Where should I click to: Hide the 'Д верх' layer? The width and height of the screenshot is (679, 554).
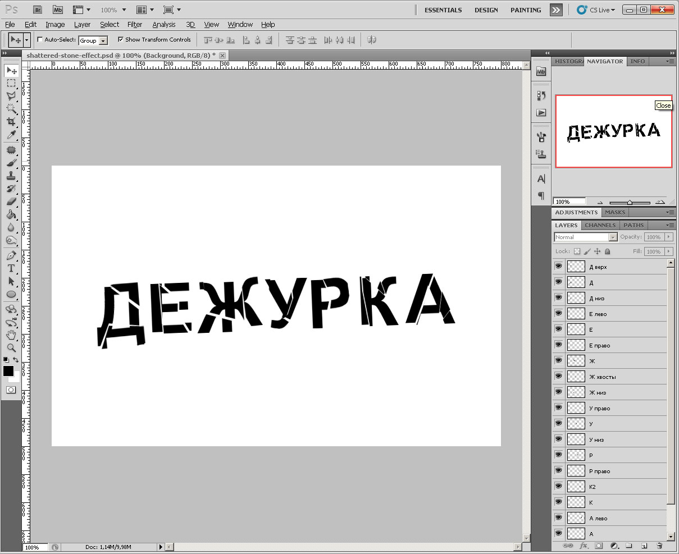coord(558,267)
